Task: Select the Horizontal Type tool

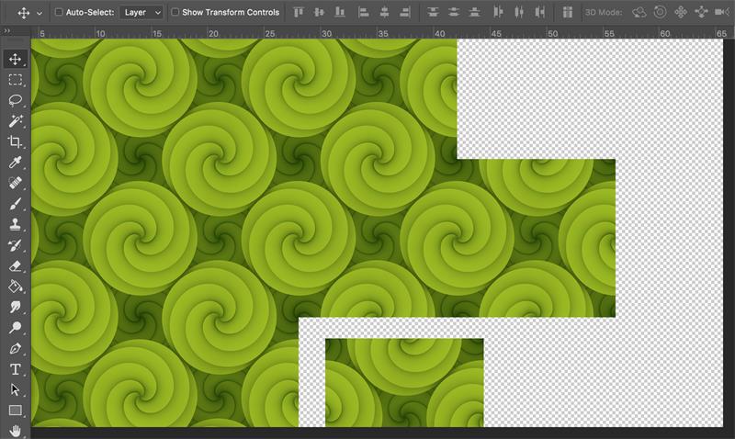Action: [x=16, y=369]
